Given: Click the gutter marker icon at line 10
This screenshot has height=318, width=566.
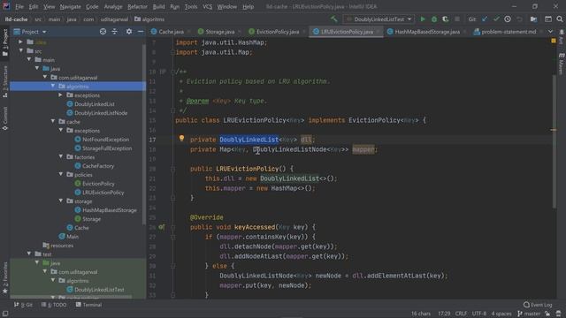Looking at the screenshot, I should coord(163,72).
